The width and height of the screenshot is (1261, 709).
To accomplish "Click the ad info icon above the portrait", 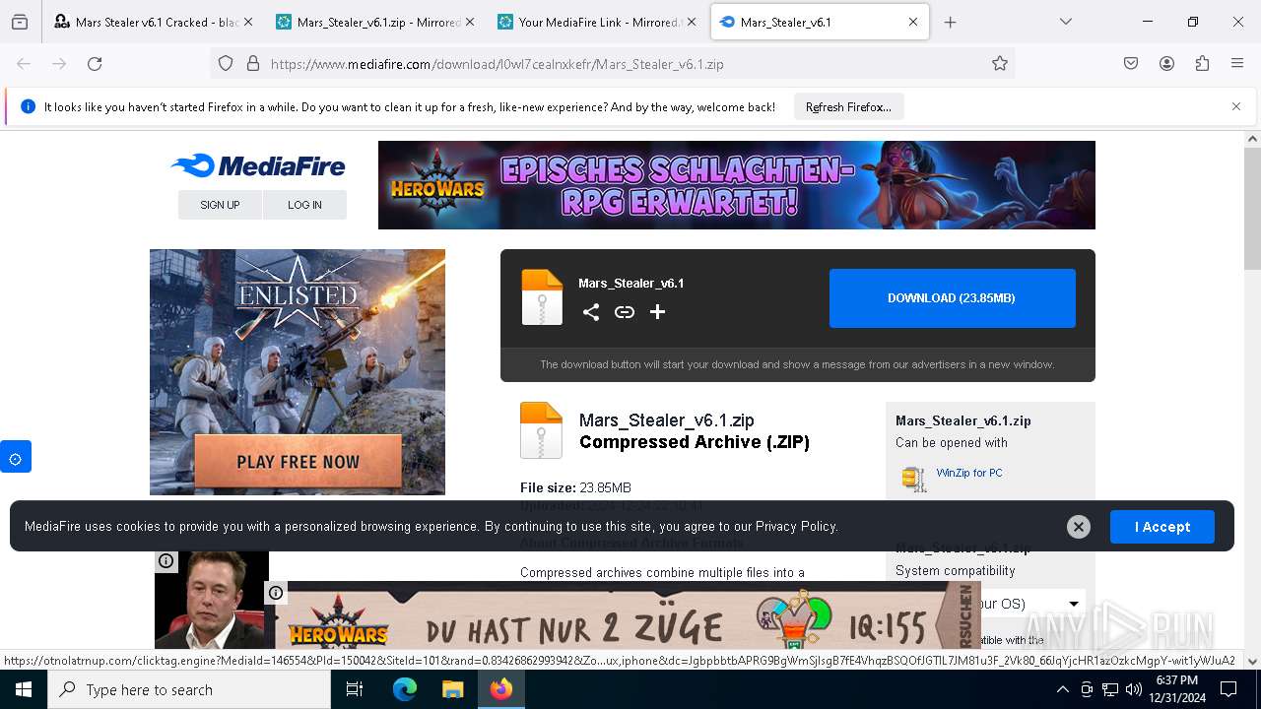I will (x=166, y=561).
